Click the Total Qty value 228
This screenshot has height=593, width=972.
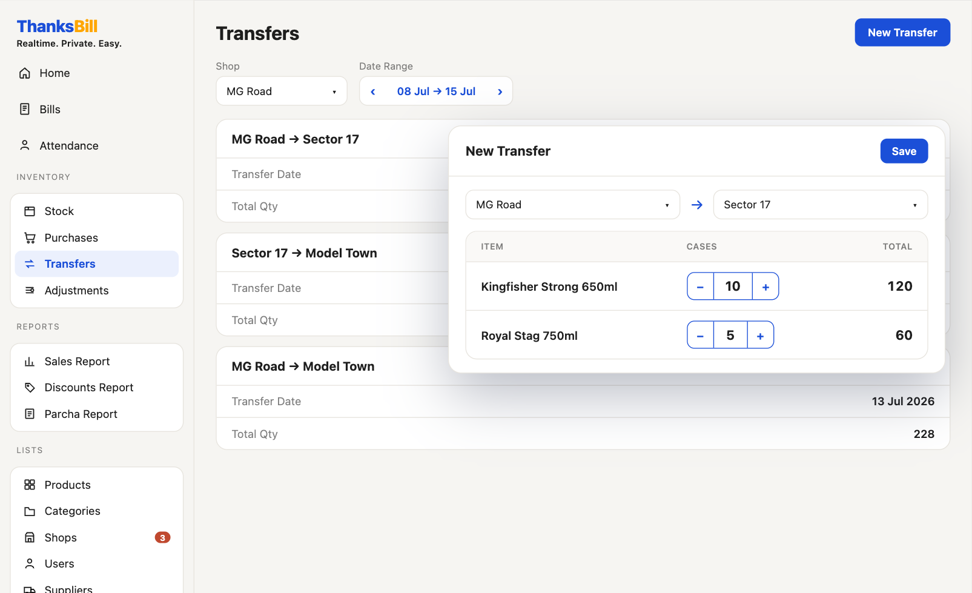924,434
